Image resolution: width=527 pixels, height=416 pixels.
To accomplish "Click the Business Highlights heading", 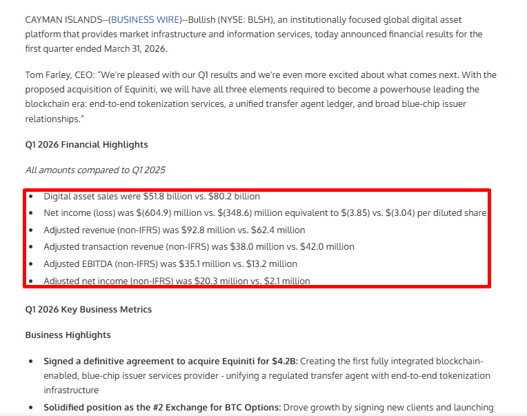I will point(68,335).
